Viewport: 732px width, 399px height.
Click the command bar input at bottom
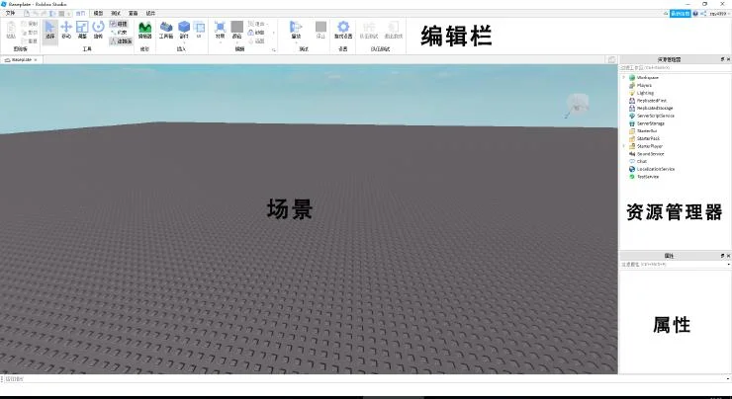[x=364, y=379]
